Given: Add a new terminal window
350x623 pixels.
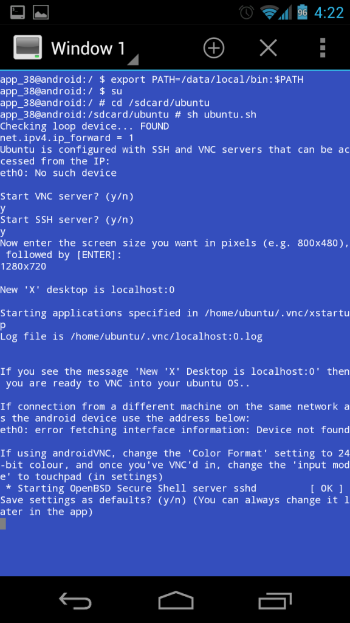Looking at the screenshot, I should [x=214, y=48].
